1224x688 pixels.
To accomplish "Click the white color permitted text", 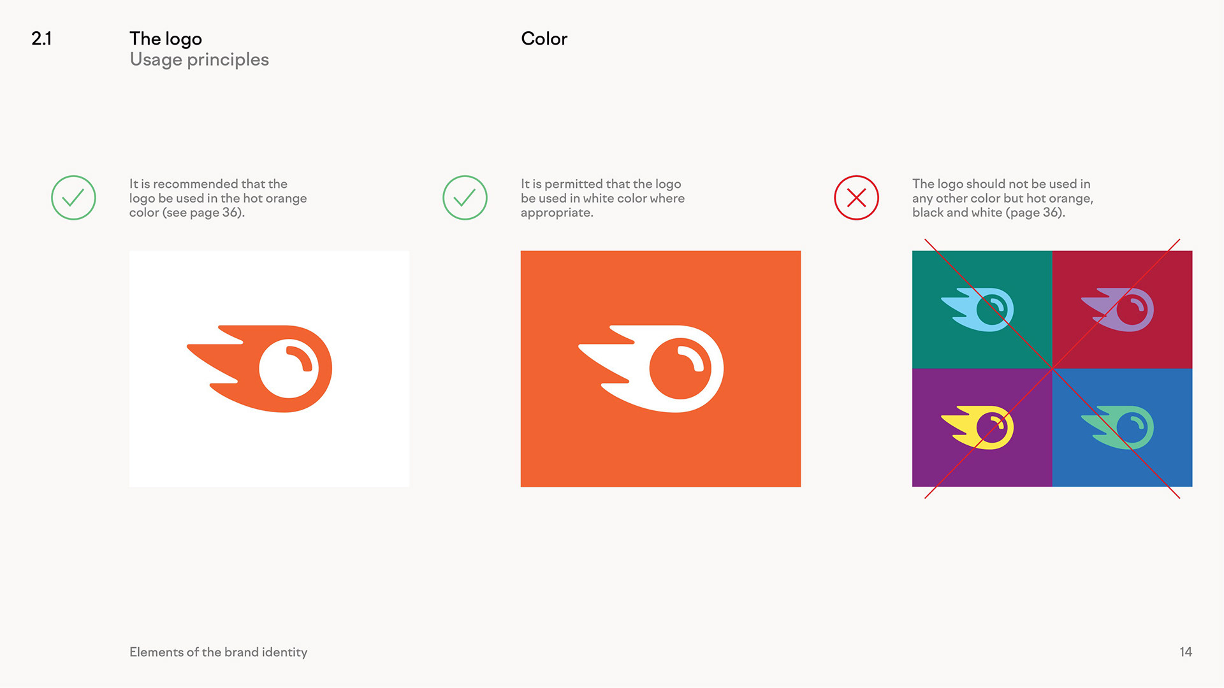I will point(602,198).
